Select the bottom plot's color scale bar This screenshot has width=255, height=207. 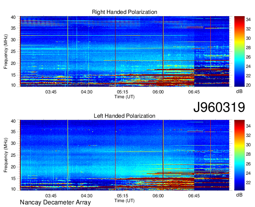click(239, 155)
